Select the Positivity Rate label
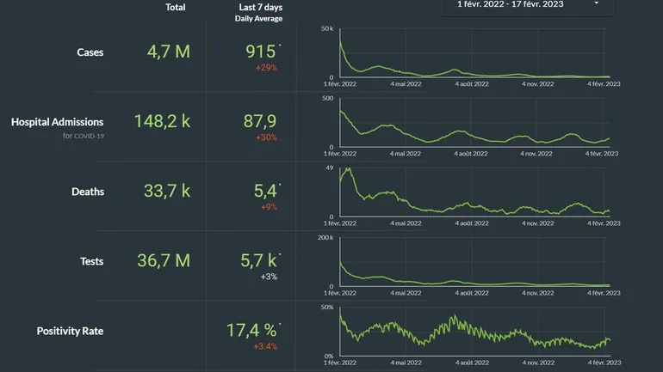Viewport: 663px width, 372px height. pyautogui.click(x=70, y=331)
